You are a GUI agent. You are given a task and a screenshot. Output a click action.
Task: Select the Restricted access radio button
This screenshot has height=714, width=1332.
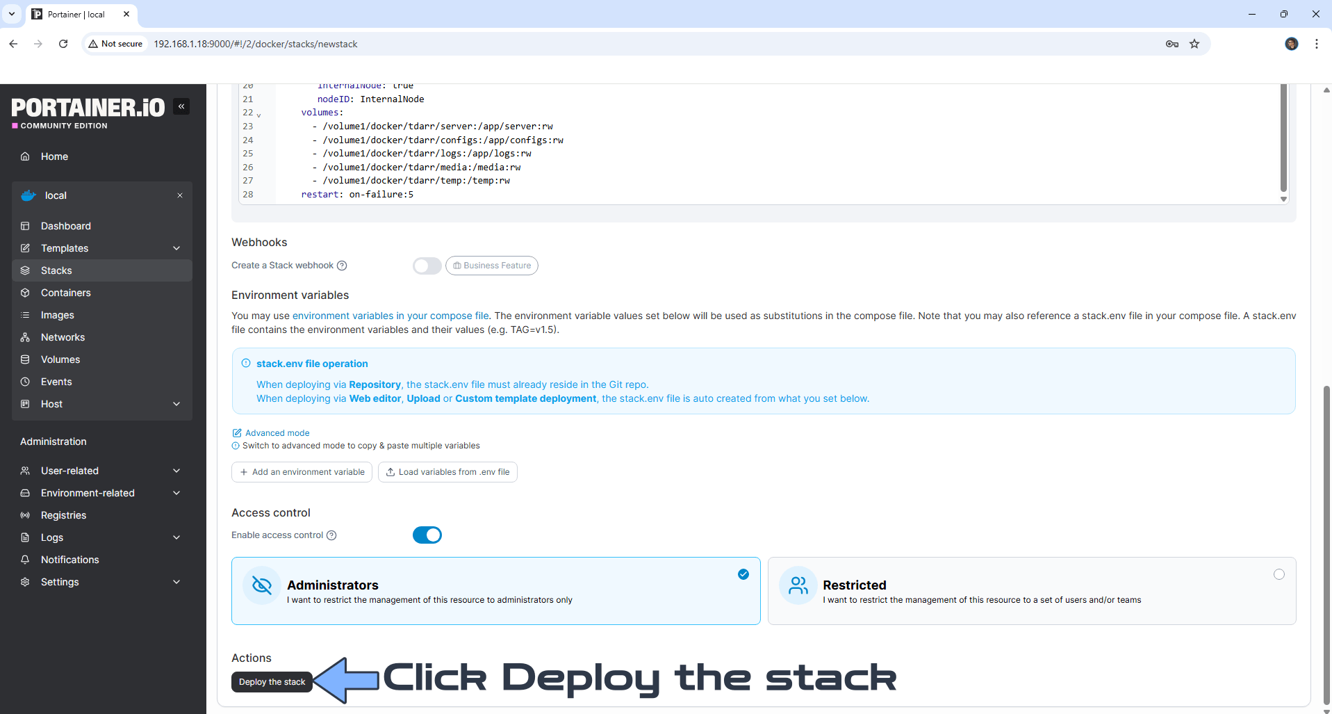tap(1278, 574)
